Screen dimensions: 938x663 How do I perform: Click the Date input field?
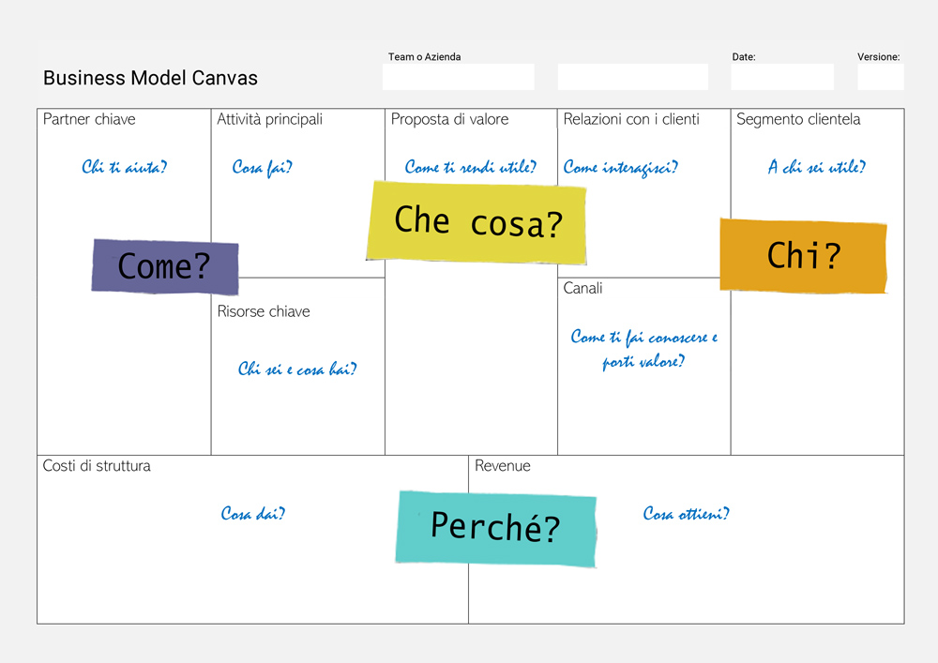[x=782, y=77]
